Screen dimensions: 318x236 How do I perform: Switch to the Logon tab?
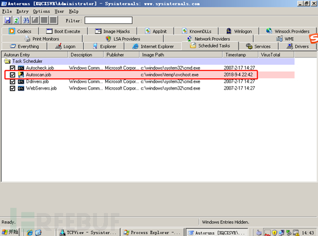coord(65,47)
